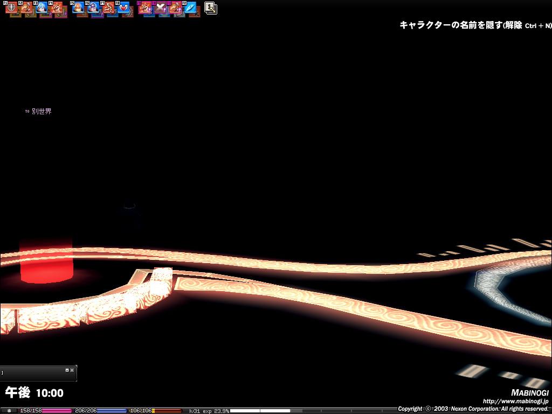Click the stamina bar showing 106/106
This screenshot has height=414, width=552.
point(156,411)
